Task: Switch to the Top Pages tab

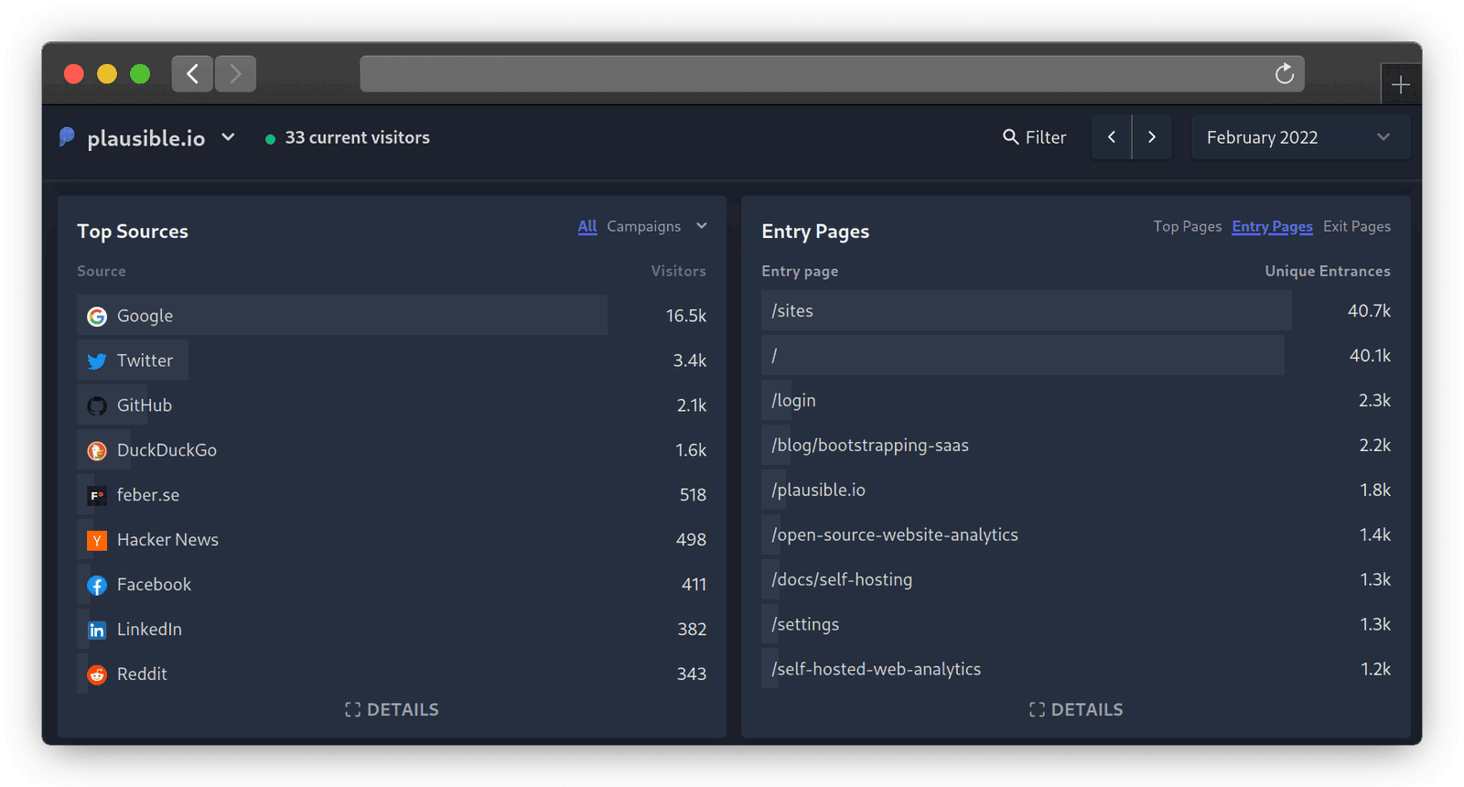Action: (x=1187, y=226)
